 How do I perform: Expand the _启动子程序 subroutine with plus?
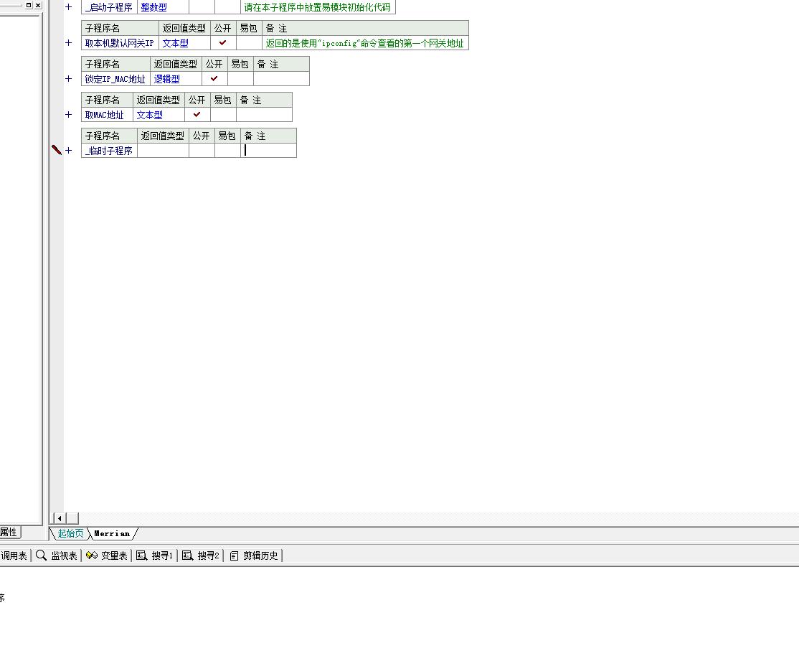tap(68, 7)
